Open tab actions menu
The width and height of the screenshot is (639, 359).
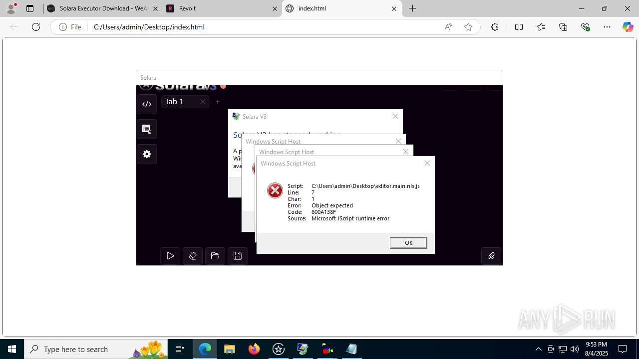tap(30, 8)
